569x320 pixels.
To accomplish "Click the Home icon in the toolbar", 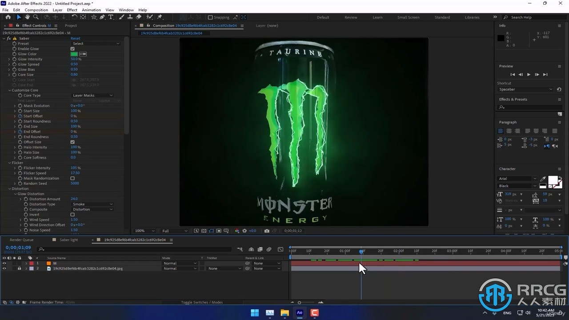I will point(8,17).
